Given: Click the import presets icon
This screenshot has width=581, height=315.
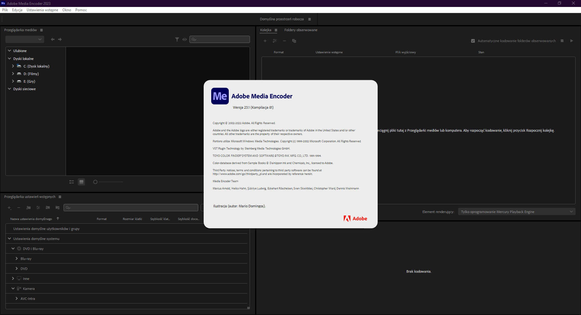Looking at the screenshot, I should tap(48, 208).
